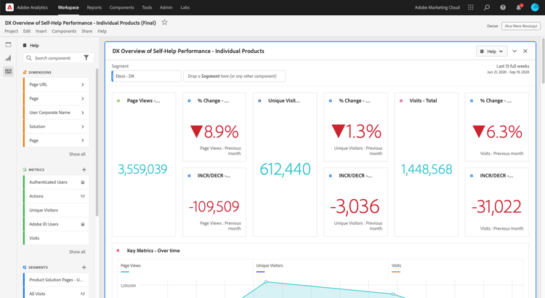Favorite the project with the star icon
The height and width of the screenshot is (298, 545).
pyautogui.click(x=164, y=23)
